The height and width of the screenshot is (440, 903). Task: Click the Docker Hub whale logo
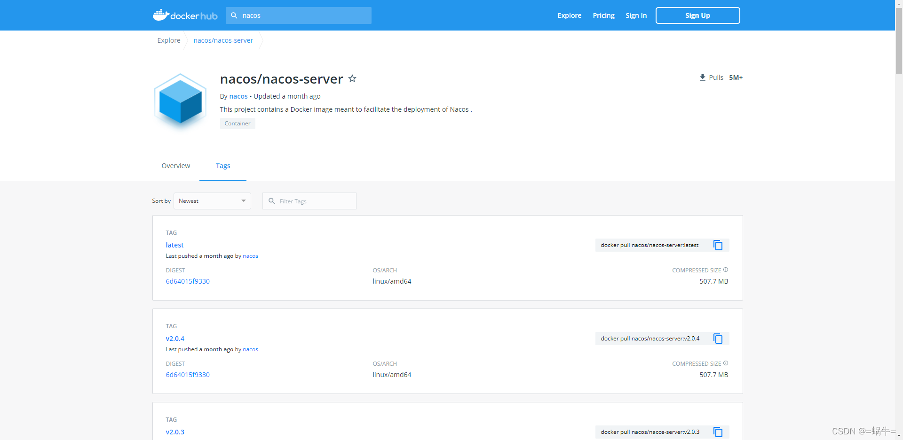point(185,15)
